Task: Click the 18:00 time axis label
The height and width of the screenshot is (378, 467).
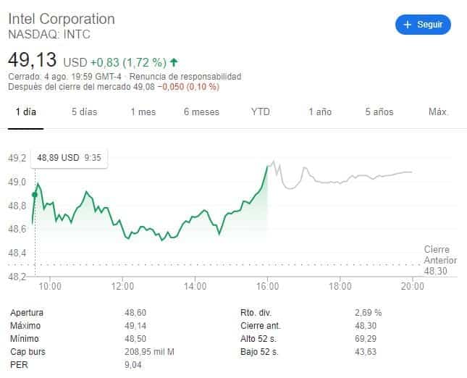Action: coord(340,286)
